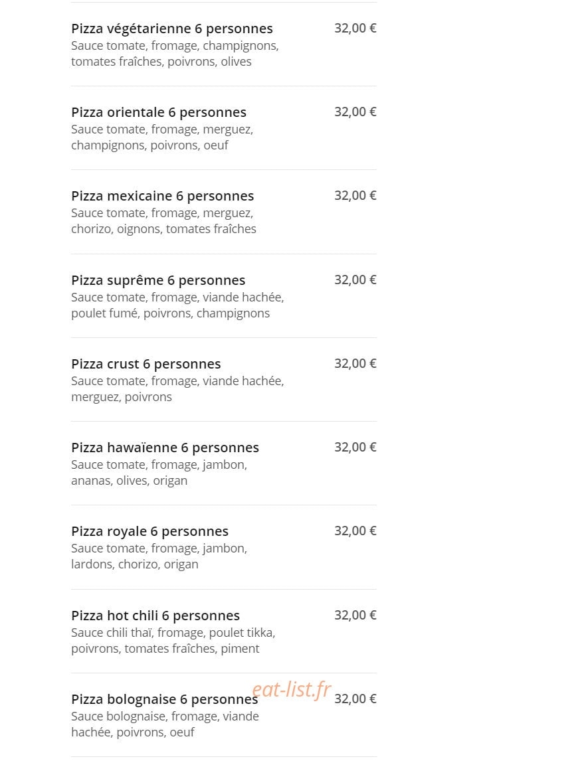584x761 pixels.
Task: Click the Pizza crust ingredients text
Action: coord(177,389)
